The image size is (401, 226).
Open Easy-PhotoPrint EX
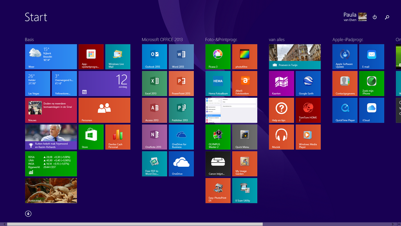[x=218, y=191]
